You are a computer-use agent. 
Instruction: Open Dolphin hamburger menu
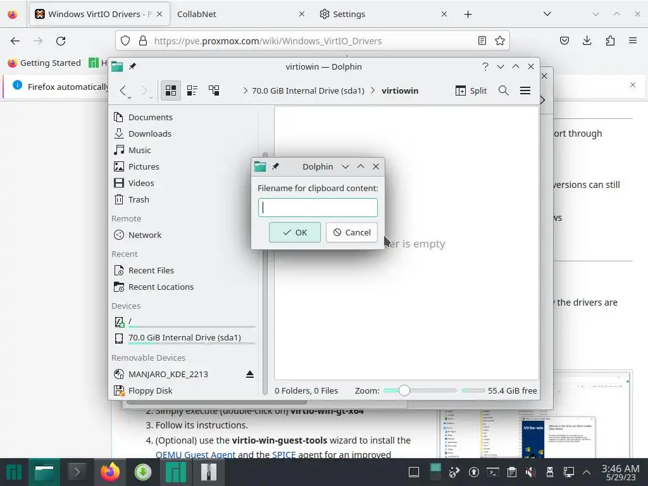point(525,90)
